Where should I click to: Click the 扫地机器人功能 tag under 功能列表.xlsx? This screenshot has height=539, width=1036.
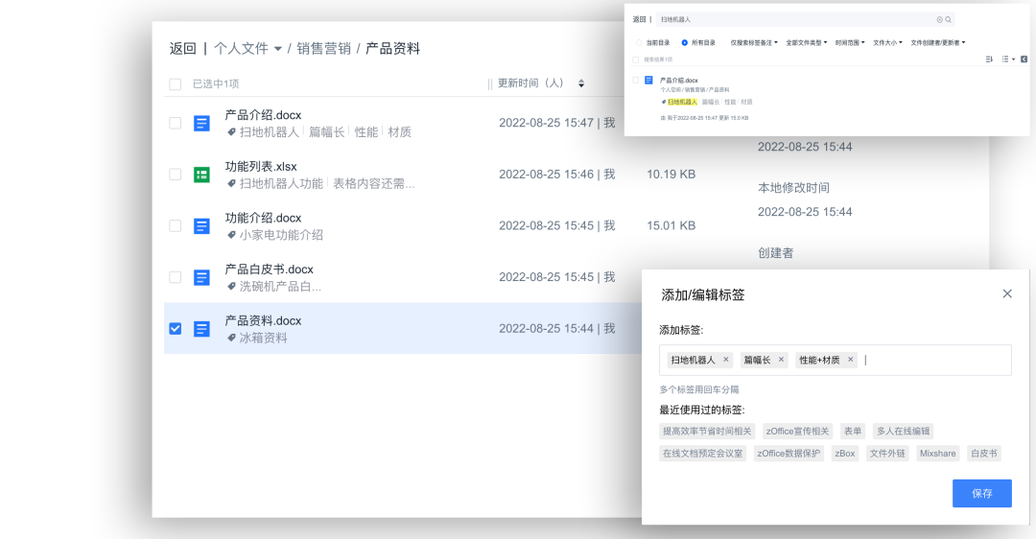click(x=281, y=183)
